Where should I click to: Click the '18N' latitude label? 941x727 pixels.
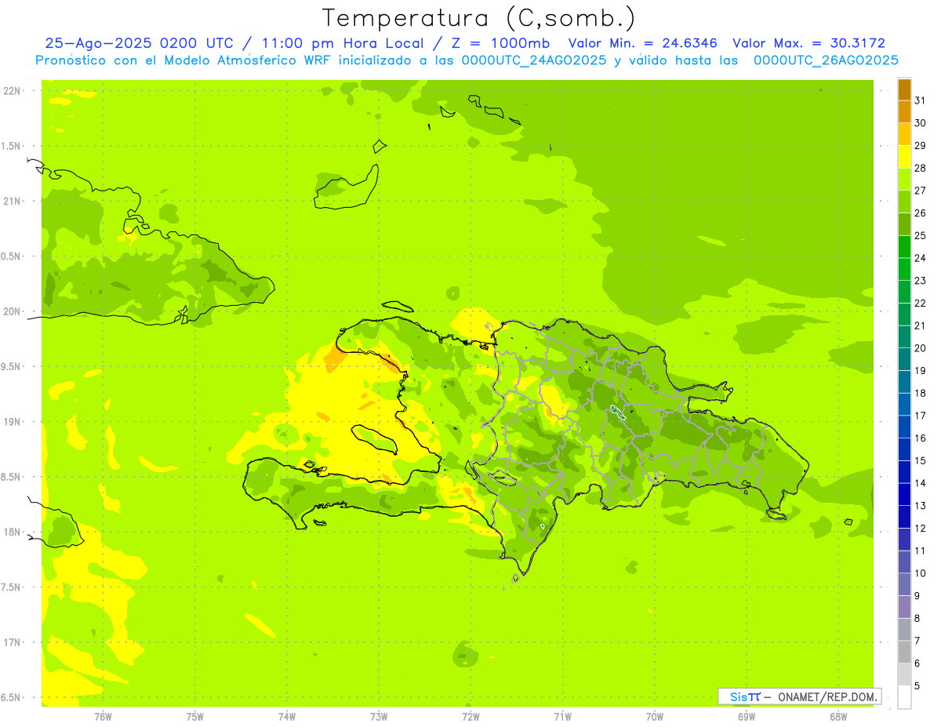(x=11, y=532)
